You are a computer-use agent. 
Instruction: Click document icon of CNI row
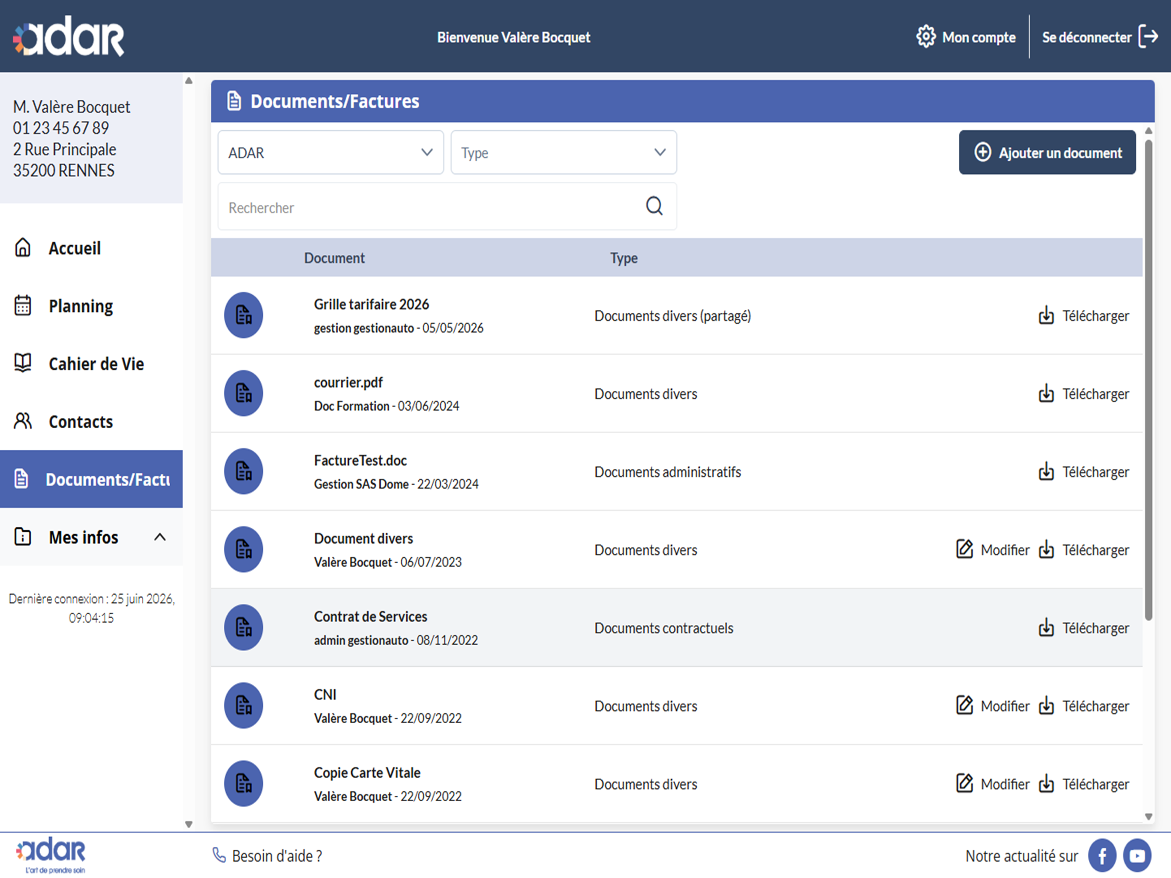pyautogui.click(x=243, y=705)
